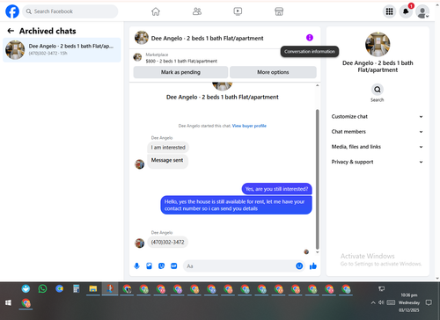Click the Search Facebook field
Screen dimensions: 440x320
(x=70, y=11)
